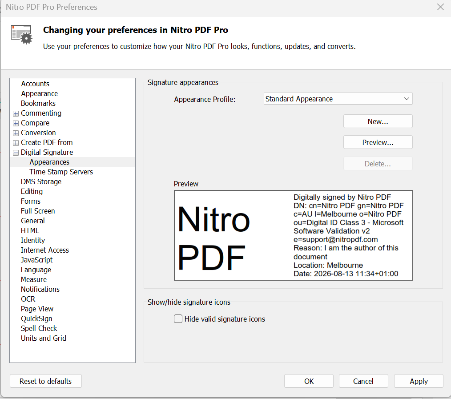451x399 pixels.
Task: Click the Preview... button
Action: [378, 142]
